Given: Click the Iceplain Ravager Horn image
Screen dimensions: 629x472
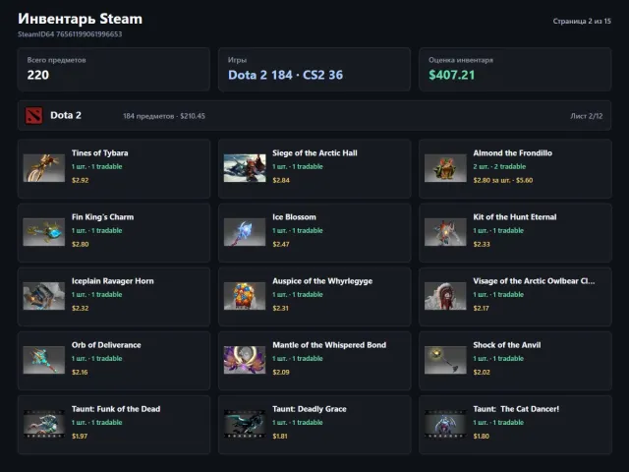Looking at the screenshot, I should (43, 296).
